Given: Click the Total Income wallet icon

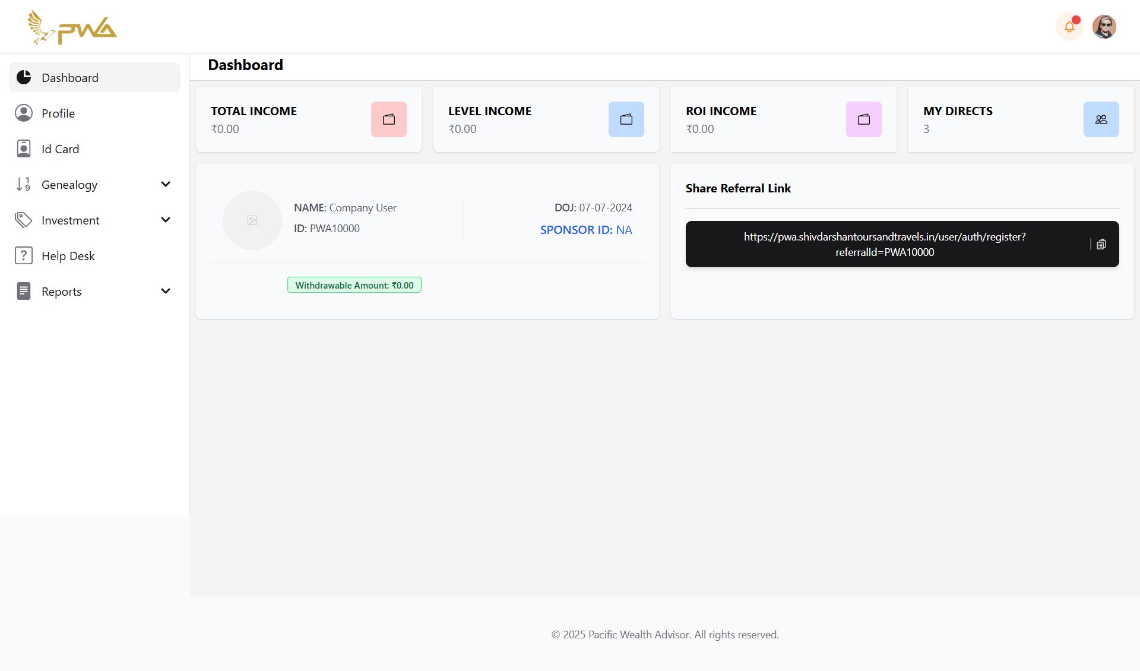Looking at the screenshot, I should [x=388, y=119].
